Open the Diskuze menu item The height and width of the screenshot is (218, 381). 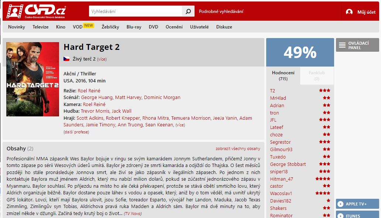point(224,27)
